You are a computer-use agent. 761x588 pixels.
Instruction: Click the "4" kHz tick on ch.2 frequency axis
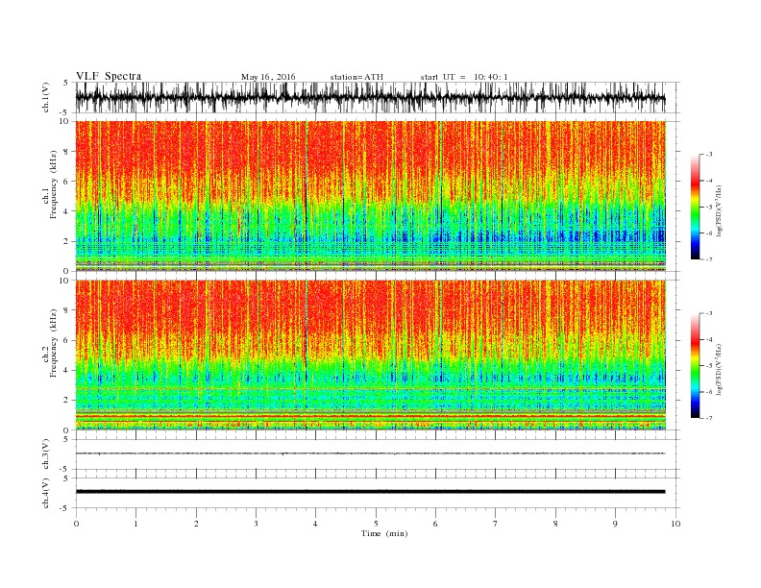pos(66,370)
